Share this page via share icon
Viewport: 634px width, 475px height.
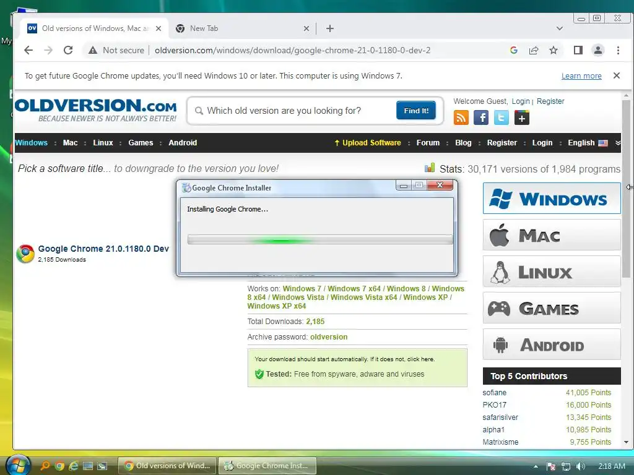click(x=534, y=50)
